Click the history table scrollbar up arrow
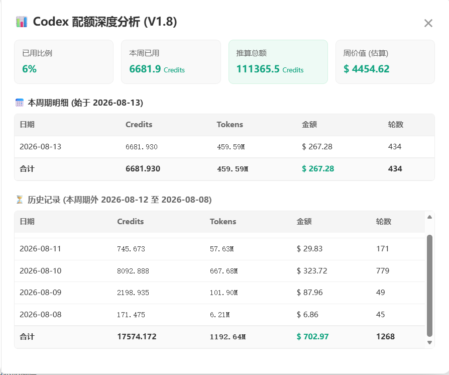The width and height of the screenshot is (449, 375). tap(429, 217)
